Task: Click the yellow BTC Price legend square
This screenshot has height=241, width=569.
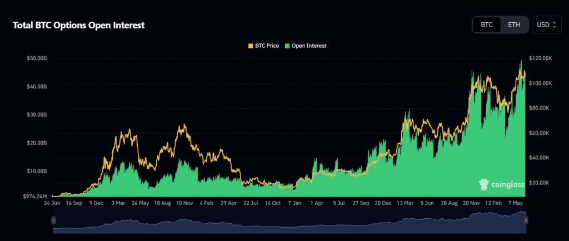Action: [249, 46]
